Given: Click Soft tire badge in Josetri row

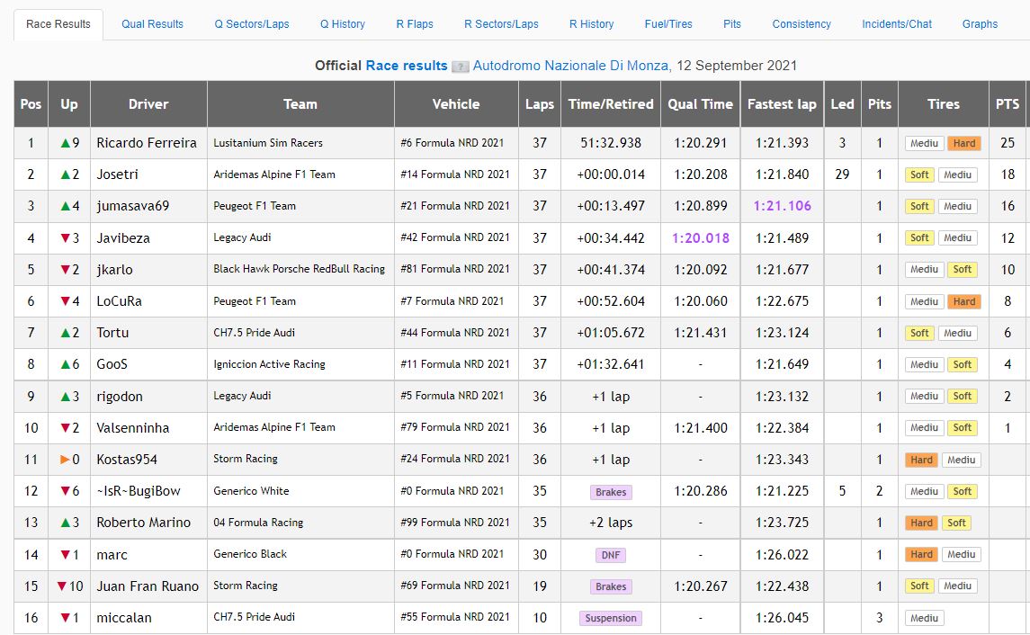Looking at the screenshot, I should point(919,174).
